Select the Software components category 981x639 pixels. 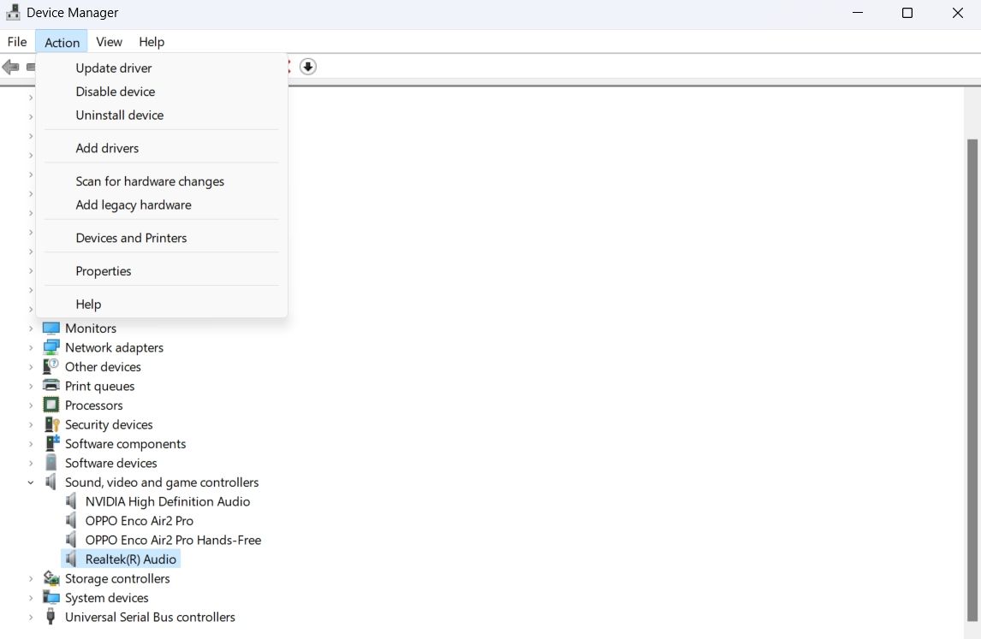pyautogui.click(x=125, y=444)
